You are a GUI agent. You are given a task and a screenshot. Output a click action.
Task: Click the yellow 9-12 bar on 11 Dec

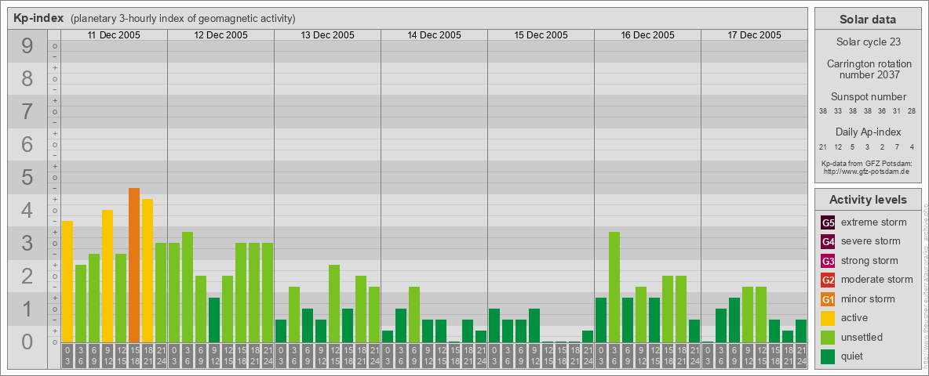(x=107, y=277)
